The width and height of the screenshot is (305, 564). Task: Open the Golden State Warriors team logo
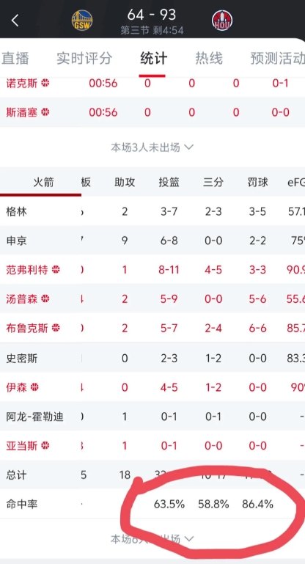82,20
